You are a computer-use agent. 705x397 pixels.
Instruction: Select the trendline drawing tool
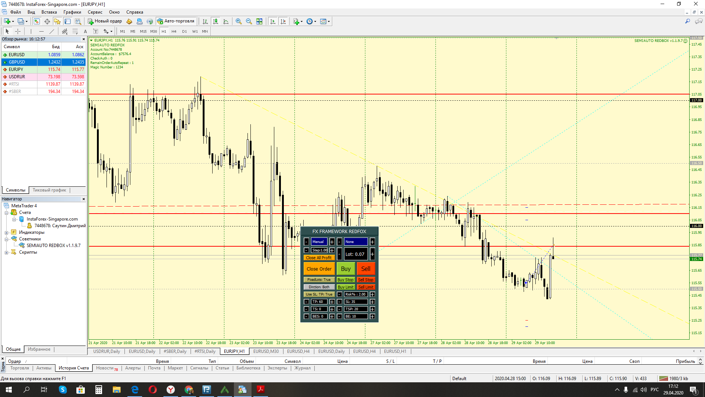point(52,31)
